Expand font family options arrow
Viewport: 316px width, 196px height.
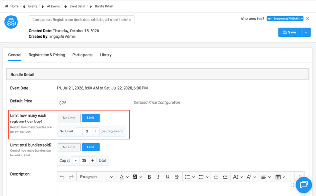[255, 177]
